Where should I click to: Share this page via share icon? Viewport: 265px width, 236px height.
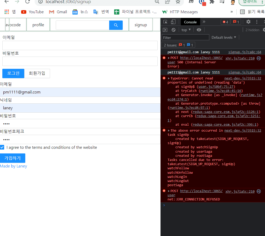click(167, 2)
